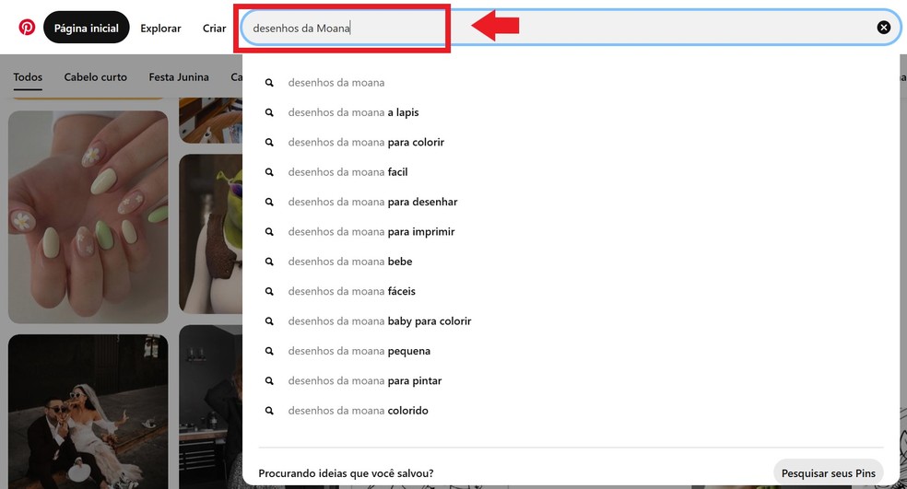Viewport: 907px width, 489px height.
Task: Switch to the Cabelo curto tab
Action: pyautogui.click(x=96, y=76)
